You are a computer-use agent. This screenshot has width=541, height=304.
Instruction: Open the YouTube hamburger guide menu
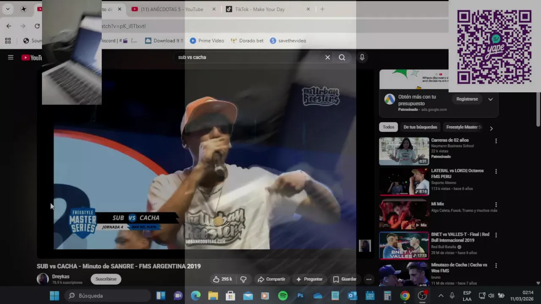click(11, 57)
